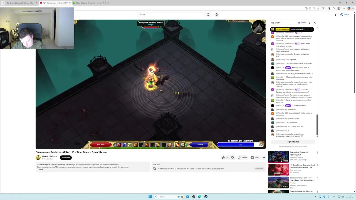Open YouTube settings three-dot menu near Sign in
The height and width of the screenshot is (200, 356).
[x=335, y=14]
